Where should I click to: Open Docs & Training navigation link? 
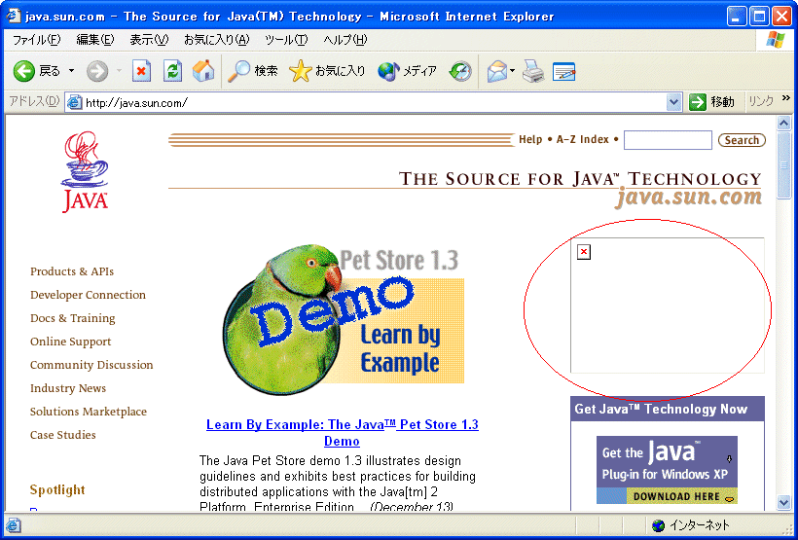[x=73, y=318]
